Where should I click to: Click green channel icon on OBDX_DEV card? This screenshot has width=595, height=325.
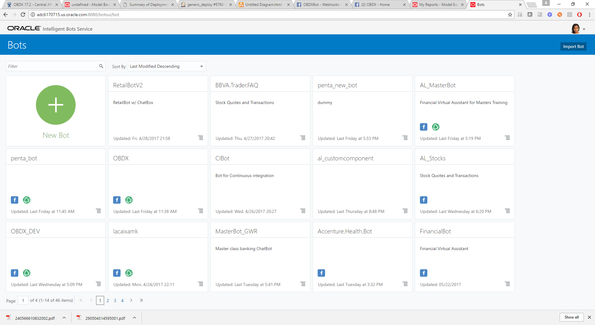point(27,273)
